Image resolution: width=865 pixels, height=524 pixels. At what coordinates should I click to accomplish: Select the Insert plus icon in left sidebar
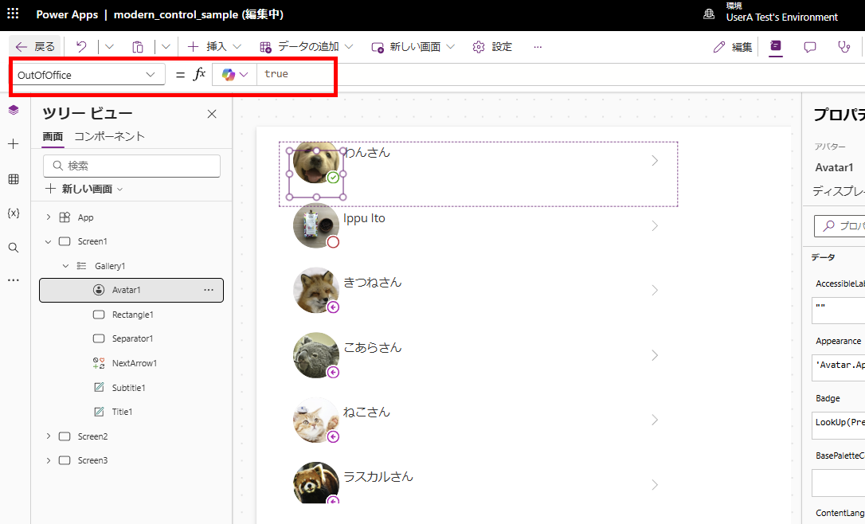[12, 144]
